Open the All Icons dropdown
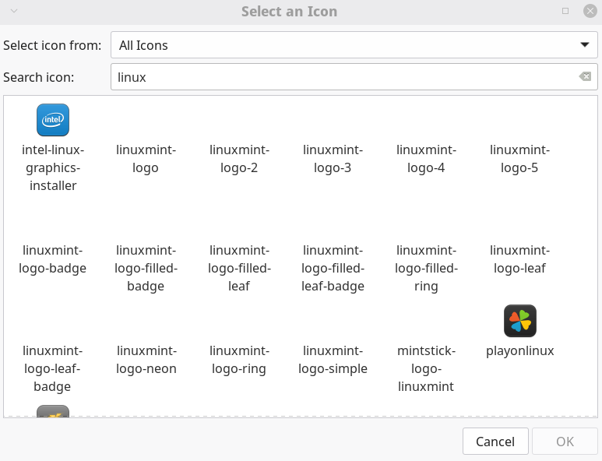Viewport: 602px width, 461px height. (x=343, y=45)
